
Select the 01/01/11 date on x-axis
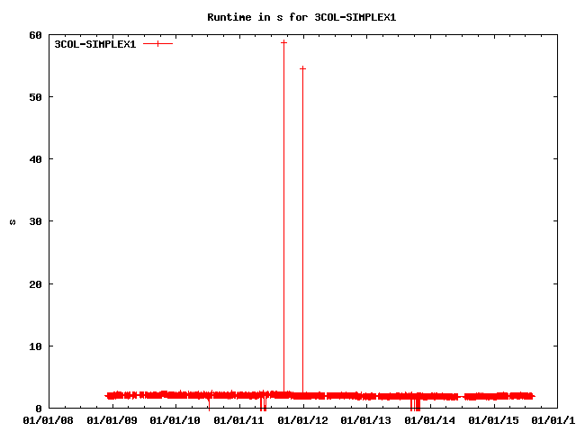pos(240,419)
